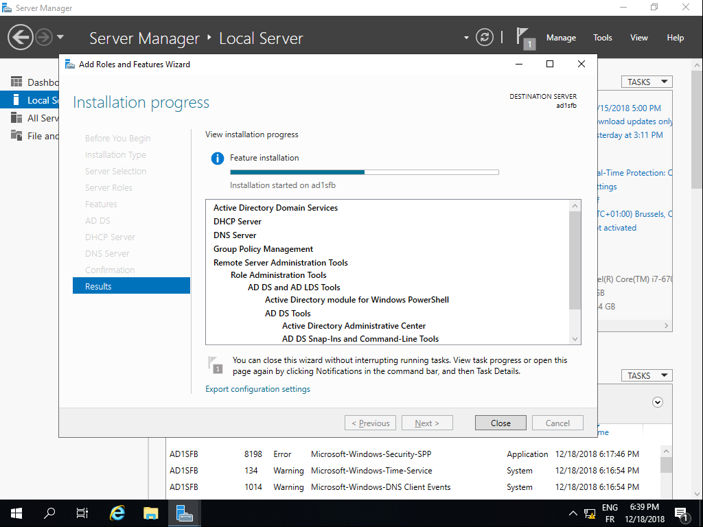Open the lower TASKS dropdown

(x=647, y=375)
